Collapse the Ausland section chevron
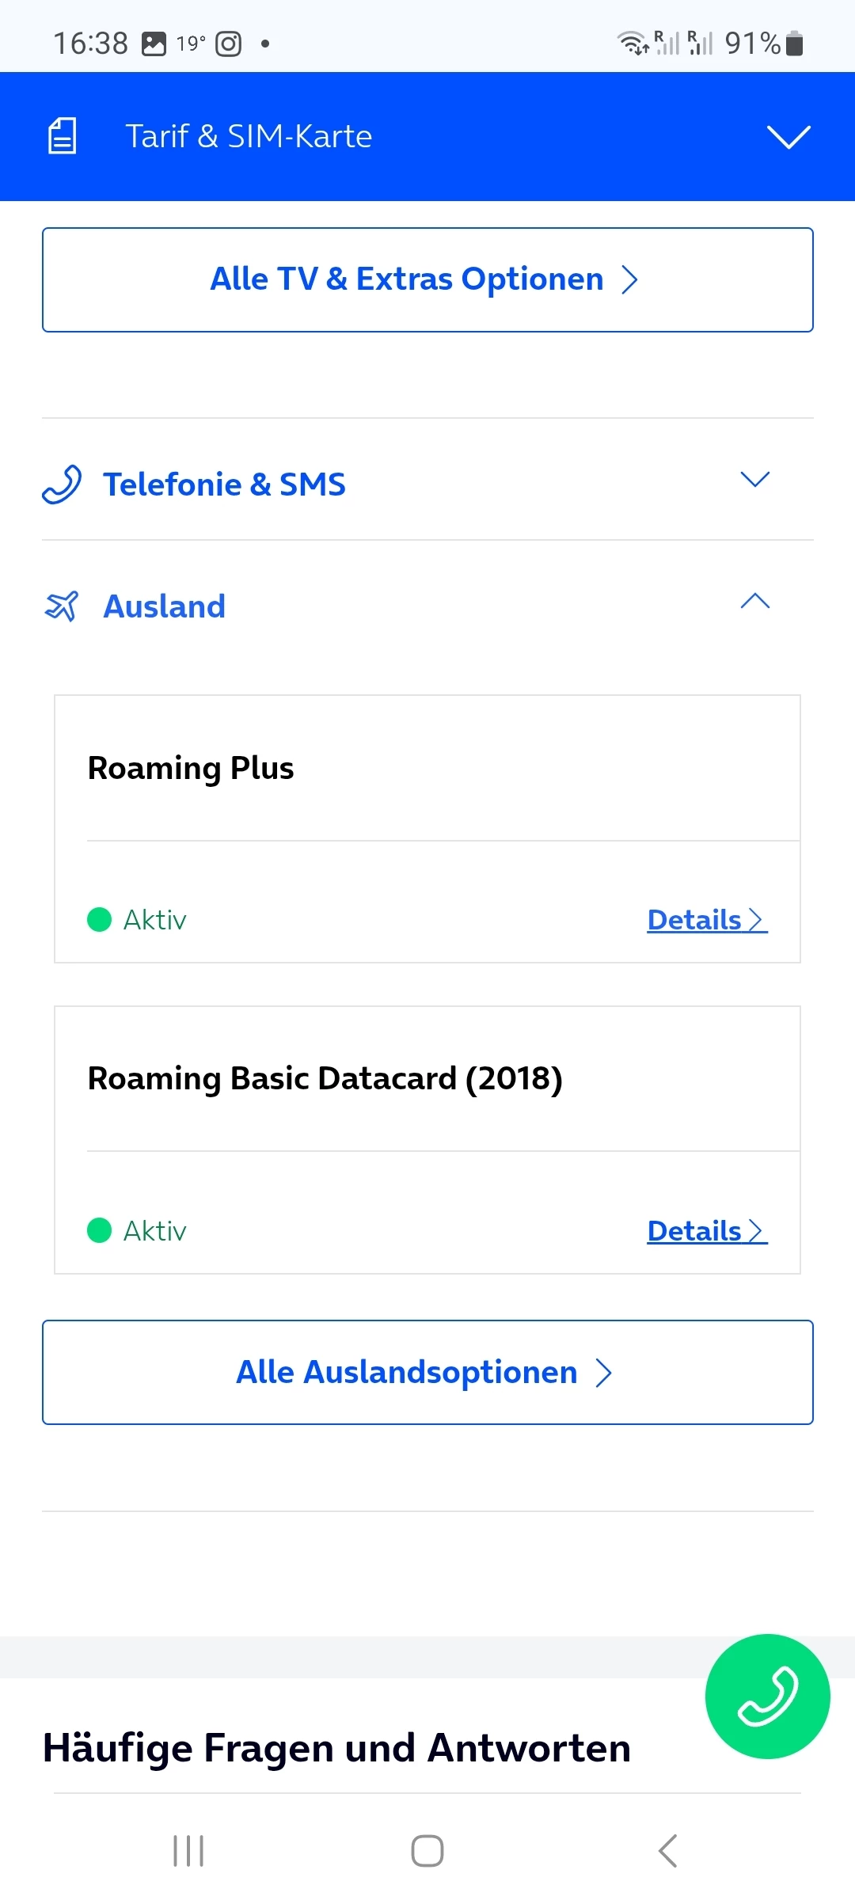Screen dimensions: 855x1900 pos(754,602)
